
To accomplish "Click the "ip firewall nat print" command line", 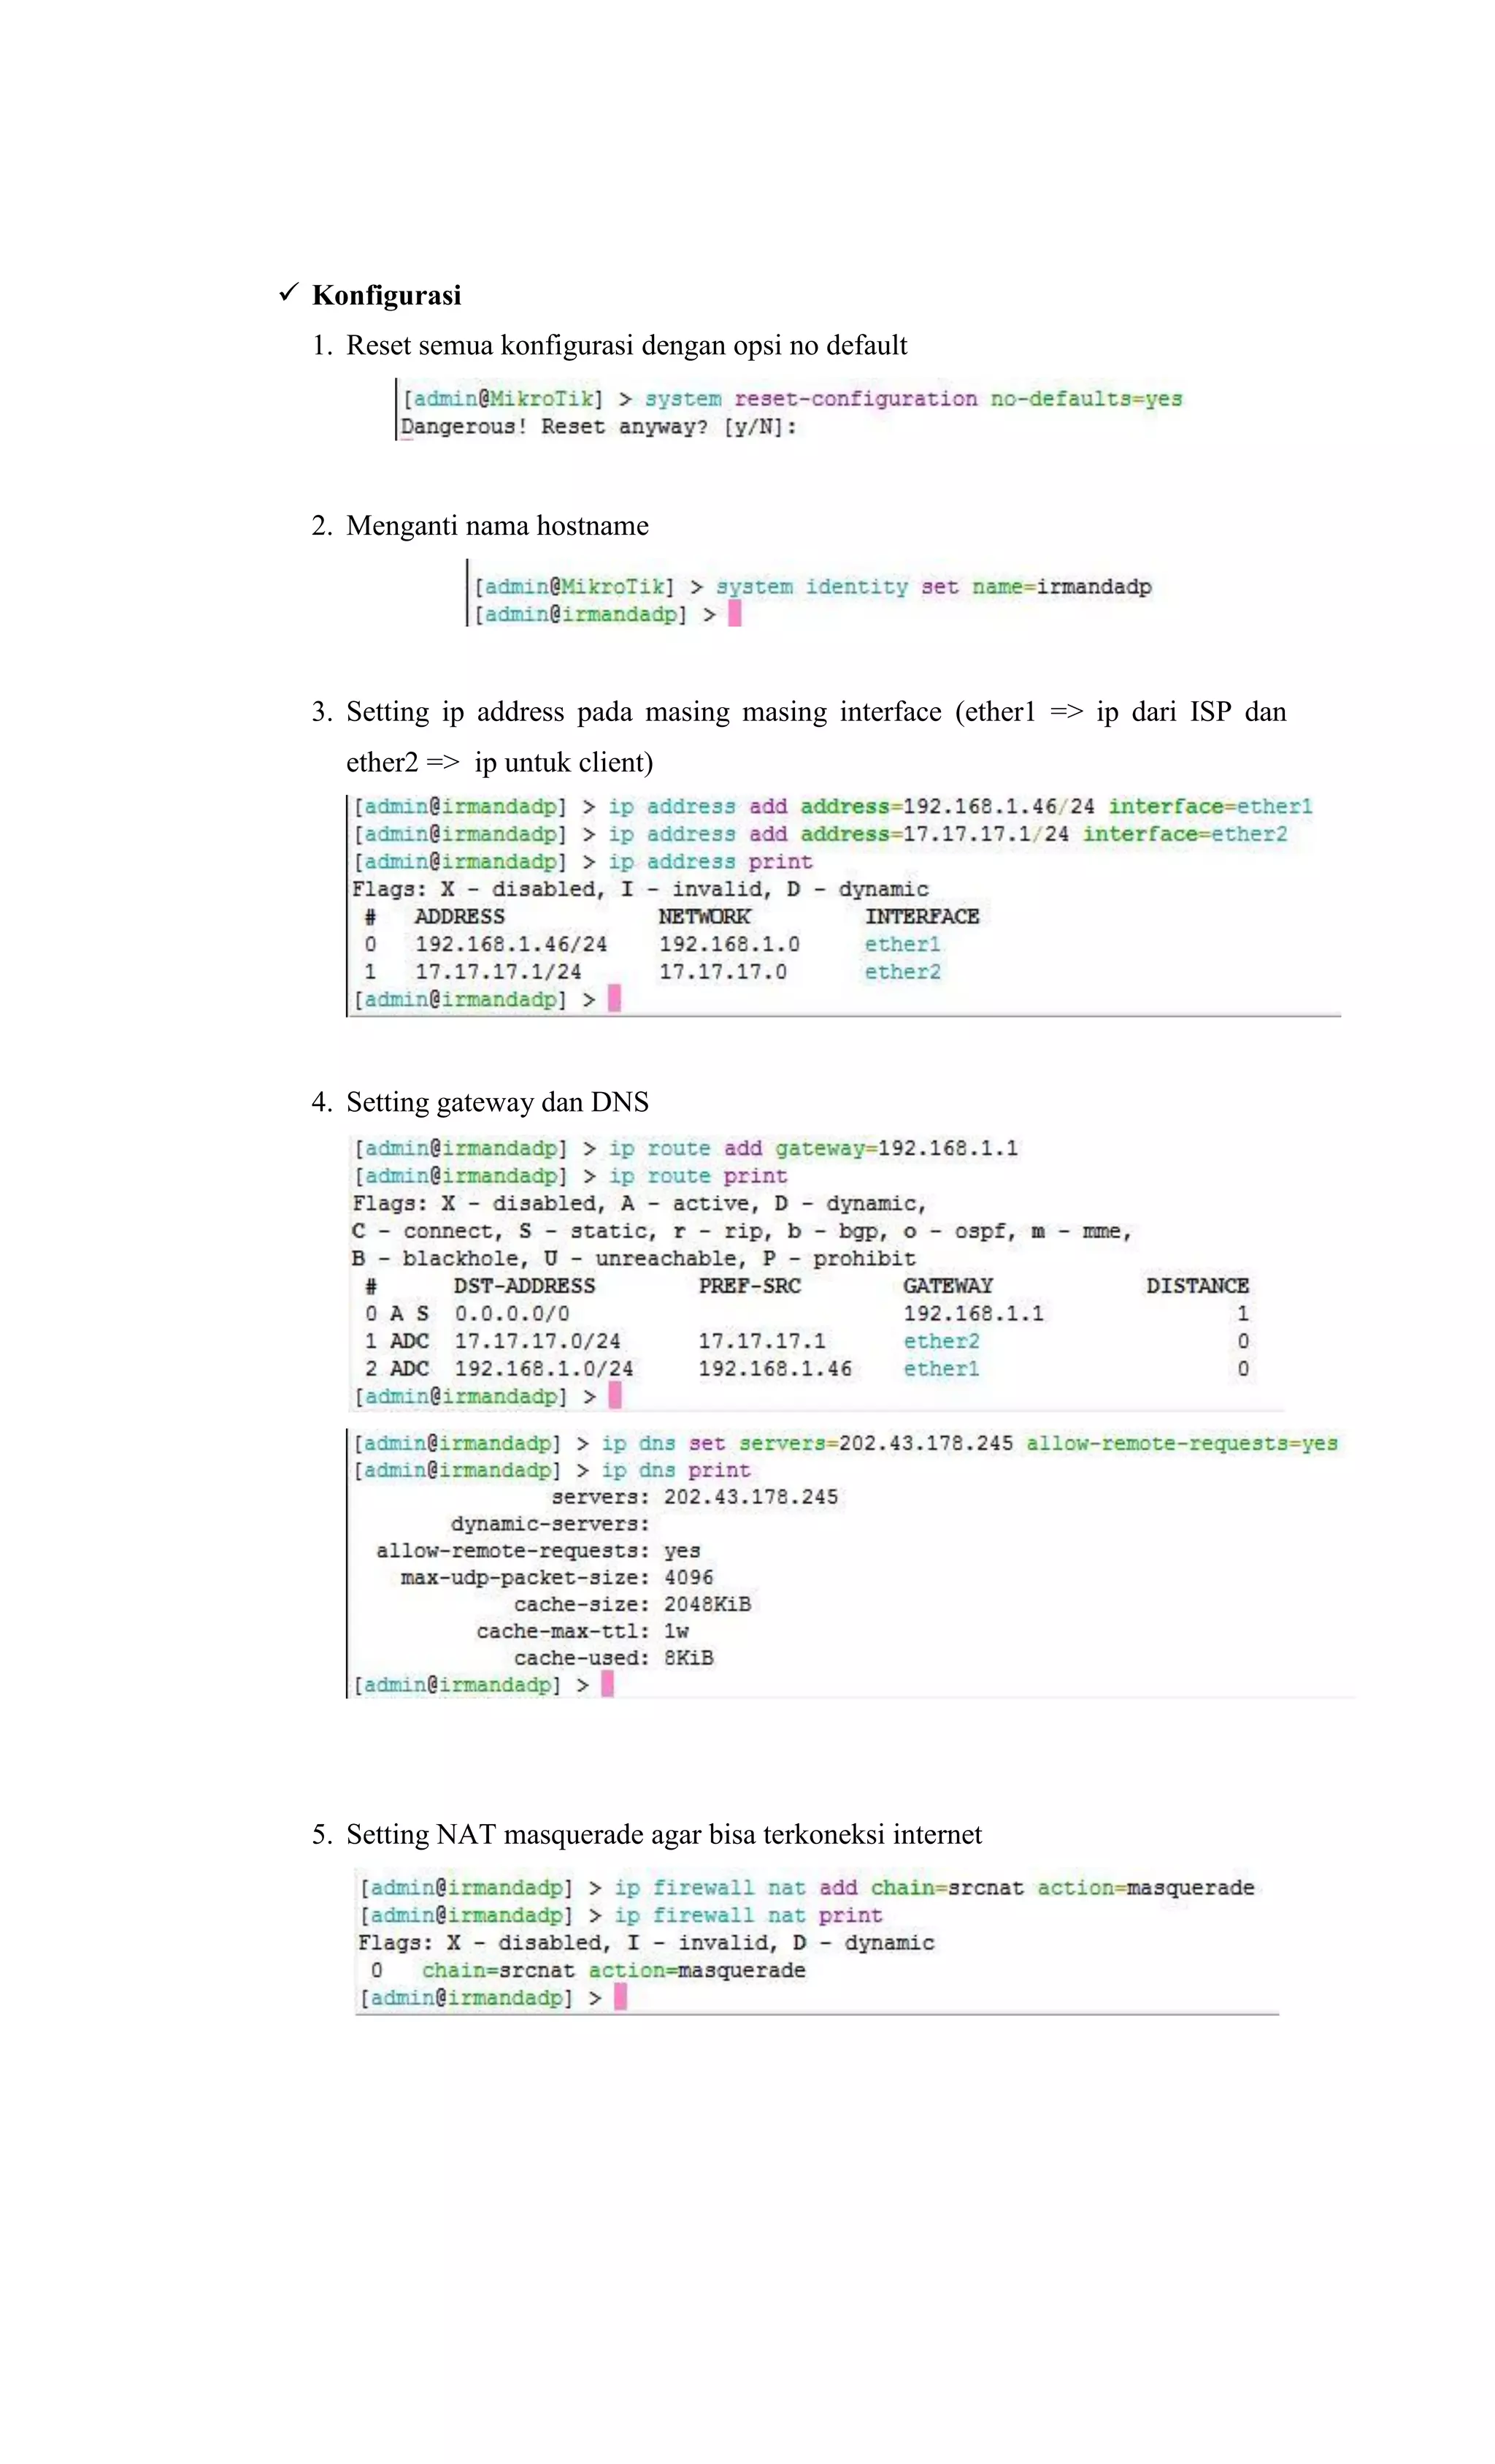I will (x=620, y=1916).
